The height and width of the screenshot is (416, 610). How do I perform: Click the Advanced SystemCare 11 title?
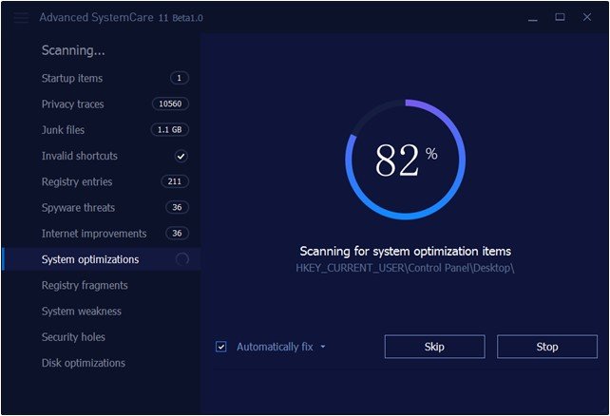pos(121,17)
